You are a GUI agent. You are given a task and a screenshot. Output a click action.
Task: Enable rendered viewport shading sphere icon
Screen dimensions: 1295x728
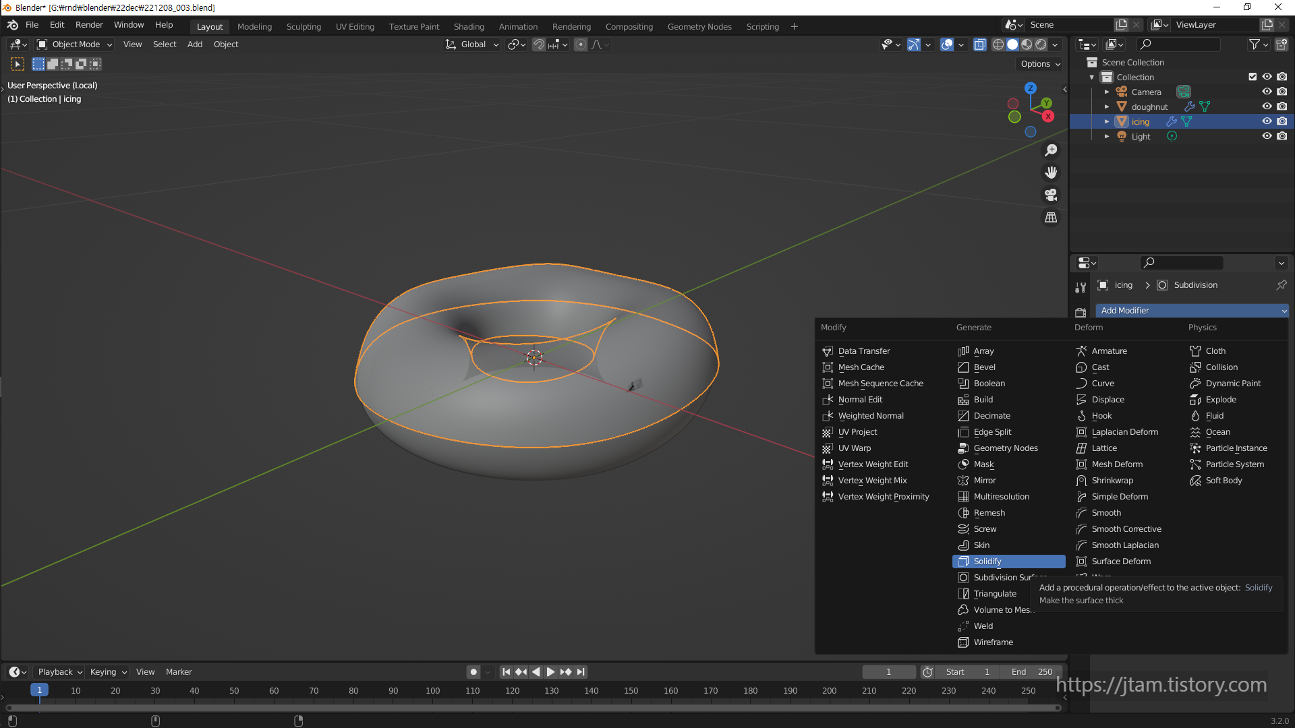1041,44
